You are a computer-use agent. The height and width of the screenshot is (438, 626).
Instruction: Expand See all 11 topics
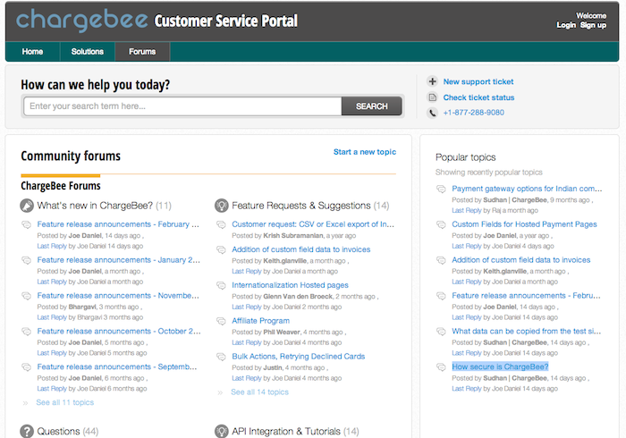pos(65,402)
